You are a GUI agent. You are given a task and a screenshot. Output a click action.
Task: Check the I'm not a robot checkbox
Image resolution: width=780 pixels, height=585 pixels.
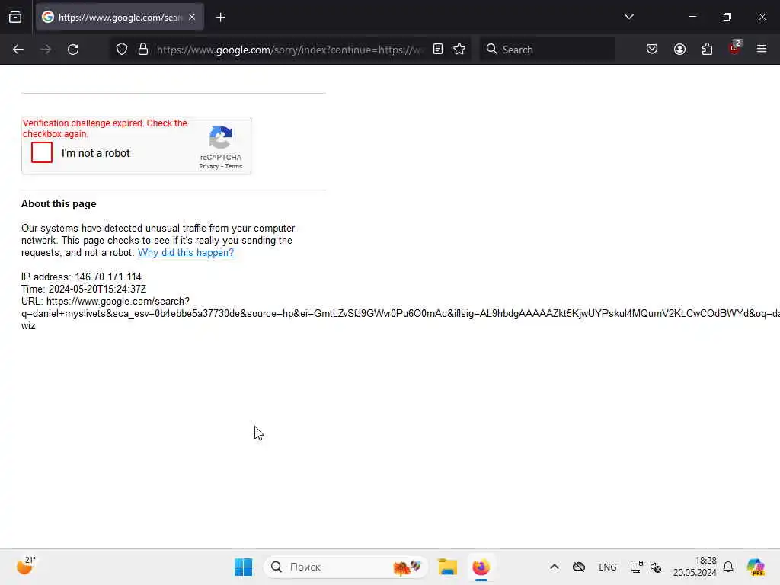point(42,152)
